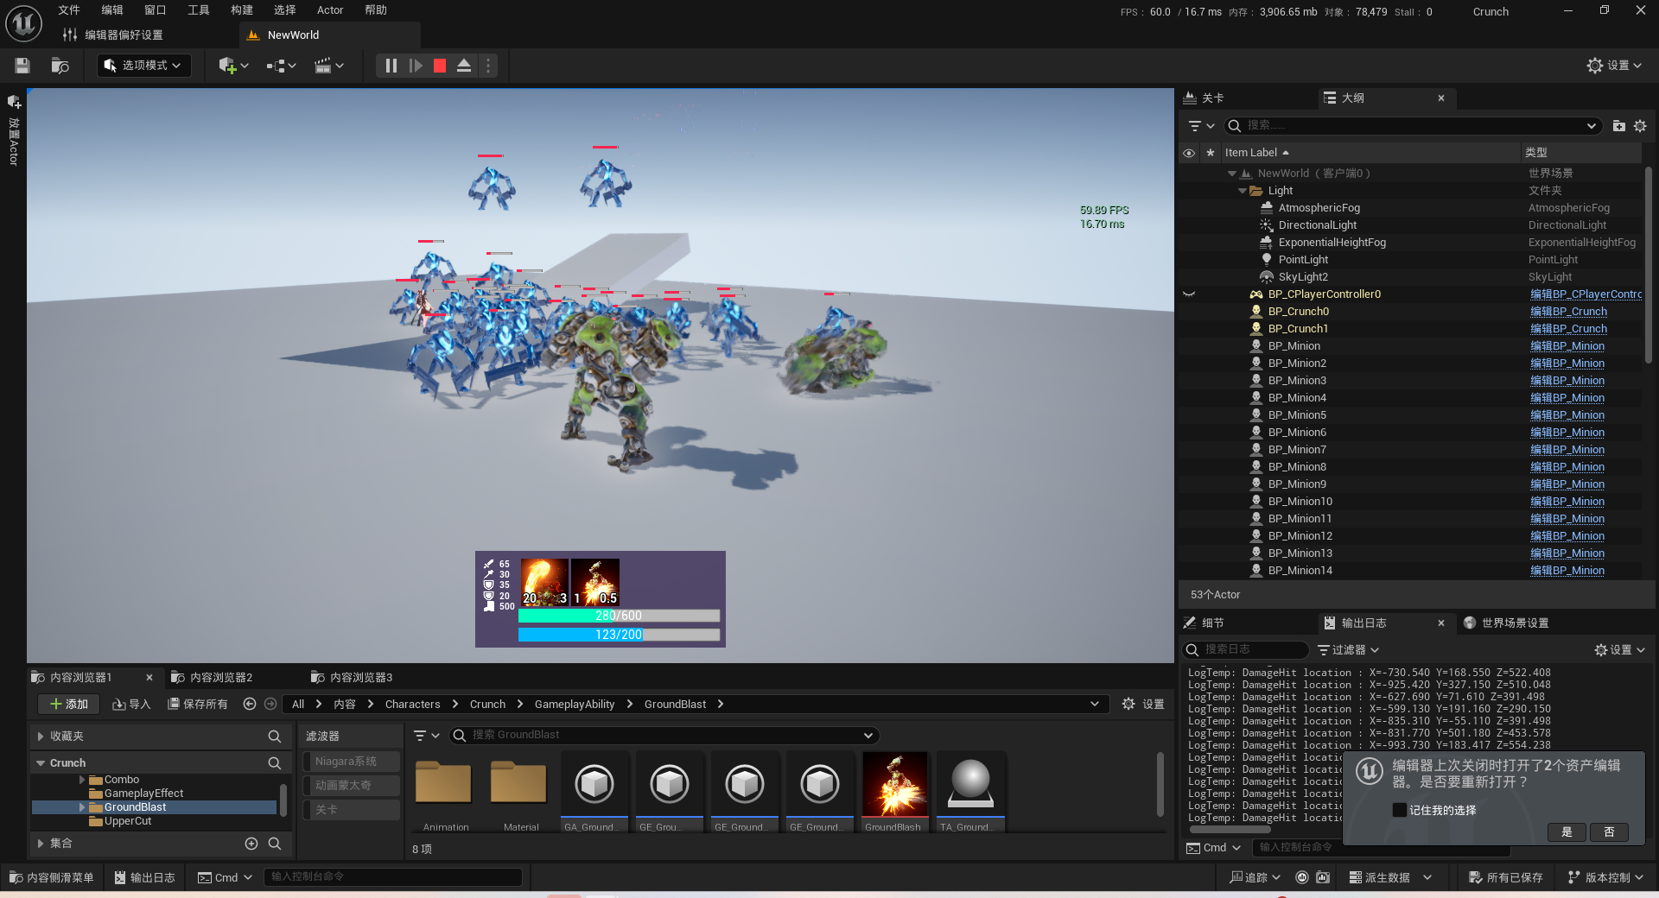Expand the 收藏夹 Favorites section
The width and height of the screenshot is (1659, 898).
(x=41, y=737)
